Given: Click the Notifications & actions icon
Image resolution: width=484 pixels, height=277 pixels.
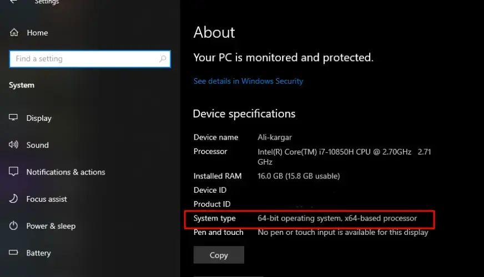Looking at the screenshot, I should pos(14,172).
